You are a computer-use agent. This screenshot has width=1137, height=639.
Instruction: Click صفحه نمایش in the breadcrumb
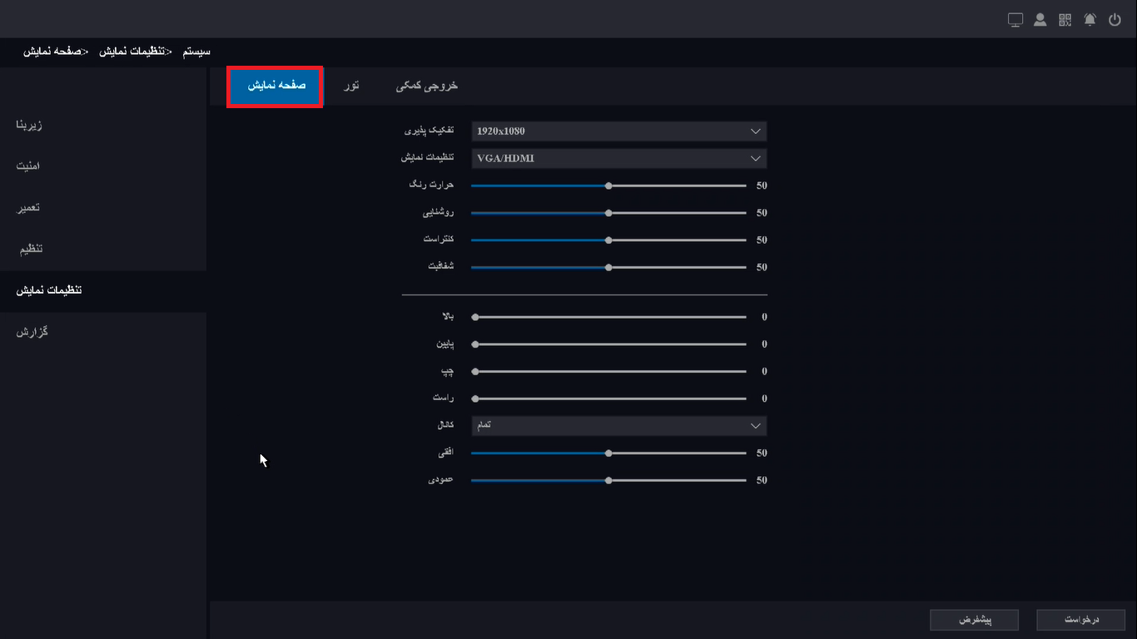click(x=52, y=52)
